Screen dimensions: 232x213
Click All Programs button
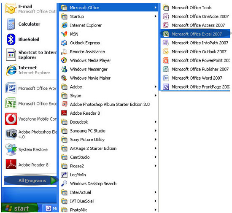(x=30, y=181)
